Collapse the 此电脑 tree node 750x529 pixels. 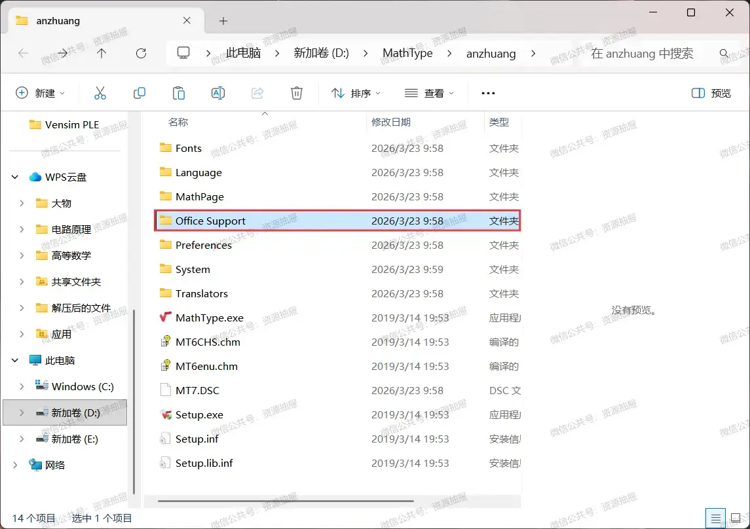(15, 360)
